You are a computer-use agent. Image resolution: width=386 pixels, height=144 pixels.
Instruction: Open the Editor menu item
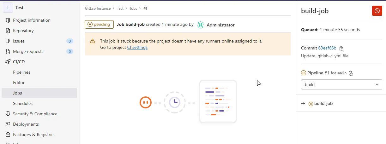coord(19,83)
